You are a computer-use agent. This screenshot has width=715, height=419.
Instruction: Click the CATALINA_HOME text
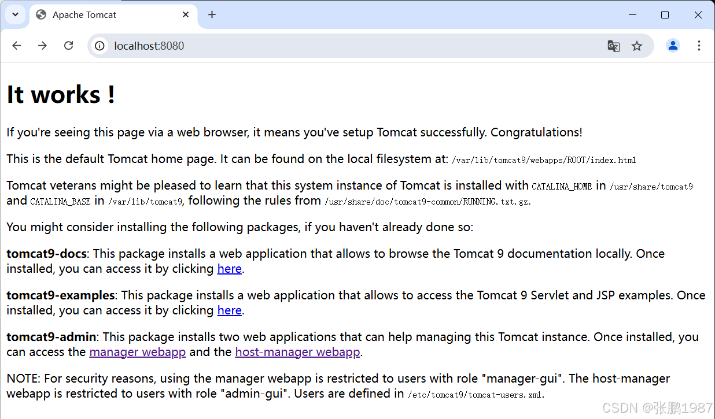coord(562,187)
